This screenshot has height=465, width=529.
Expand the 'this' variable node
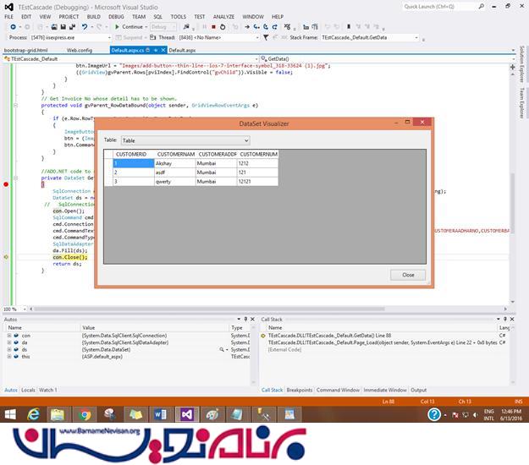coord(8,357)
